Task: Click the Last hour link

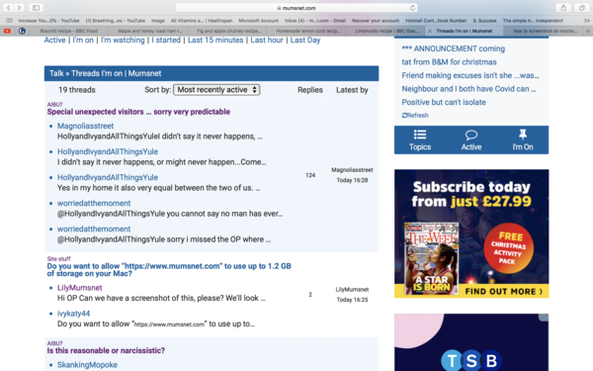Action: click(x=267, y=41)
